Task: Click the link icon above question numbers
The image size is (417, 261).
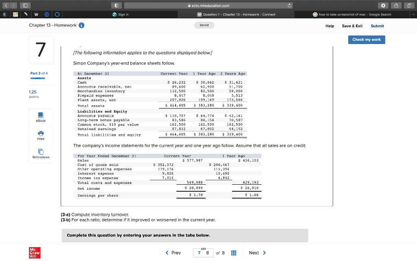Action: click(204, 248)
